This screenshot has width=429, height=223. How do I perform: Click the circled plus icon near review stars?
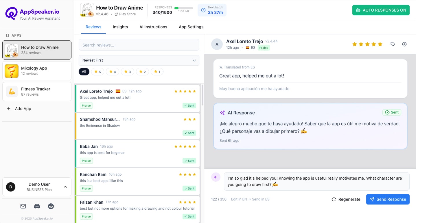pos(404,44)
